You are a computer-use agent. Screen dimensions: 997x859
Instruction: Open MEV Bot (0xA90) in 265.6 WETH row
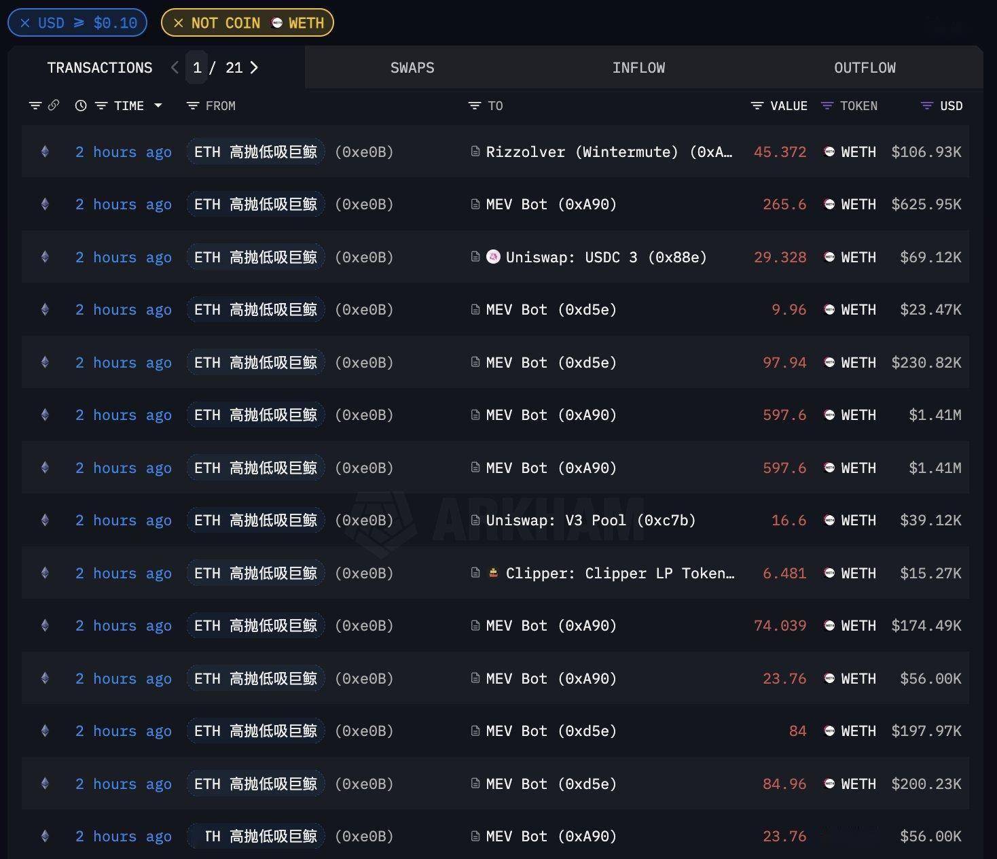click(x=551, y=204)
